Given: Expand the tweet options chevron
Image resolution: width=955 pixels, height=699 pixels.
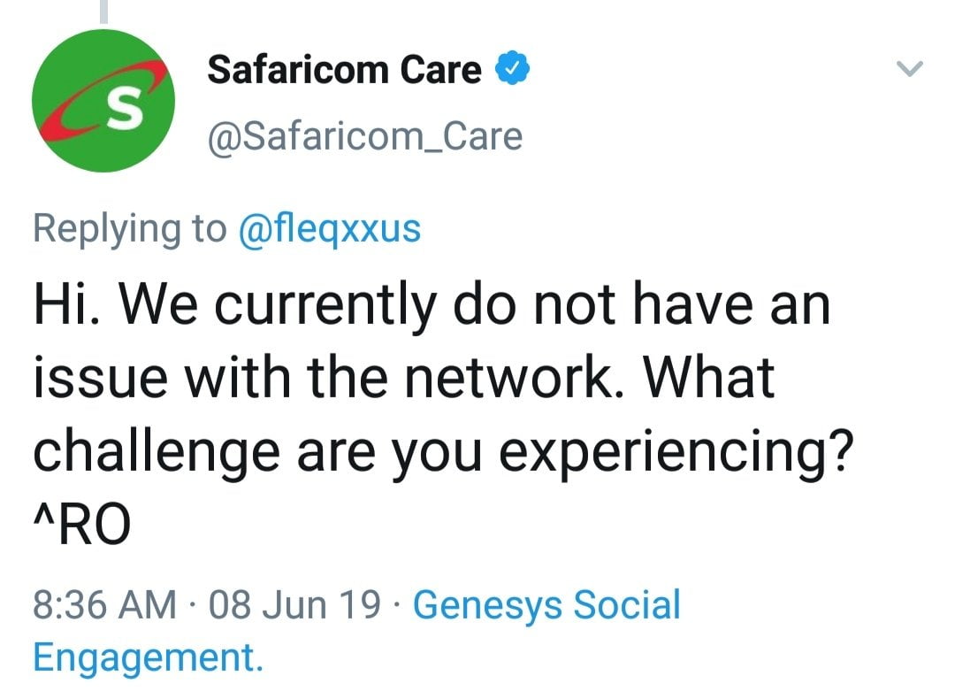Looking at the screenshot, I should [x=910, y=68].
